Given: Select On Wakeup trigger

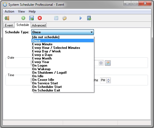Looking at the screenshot, I should point(63,69).
